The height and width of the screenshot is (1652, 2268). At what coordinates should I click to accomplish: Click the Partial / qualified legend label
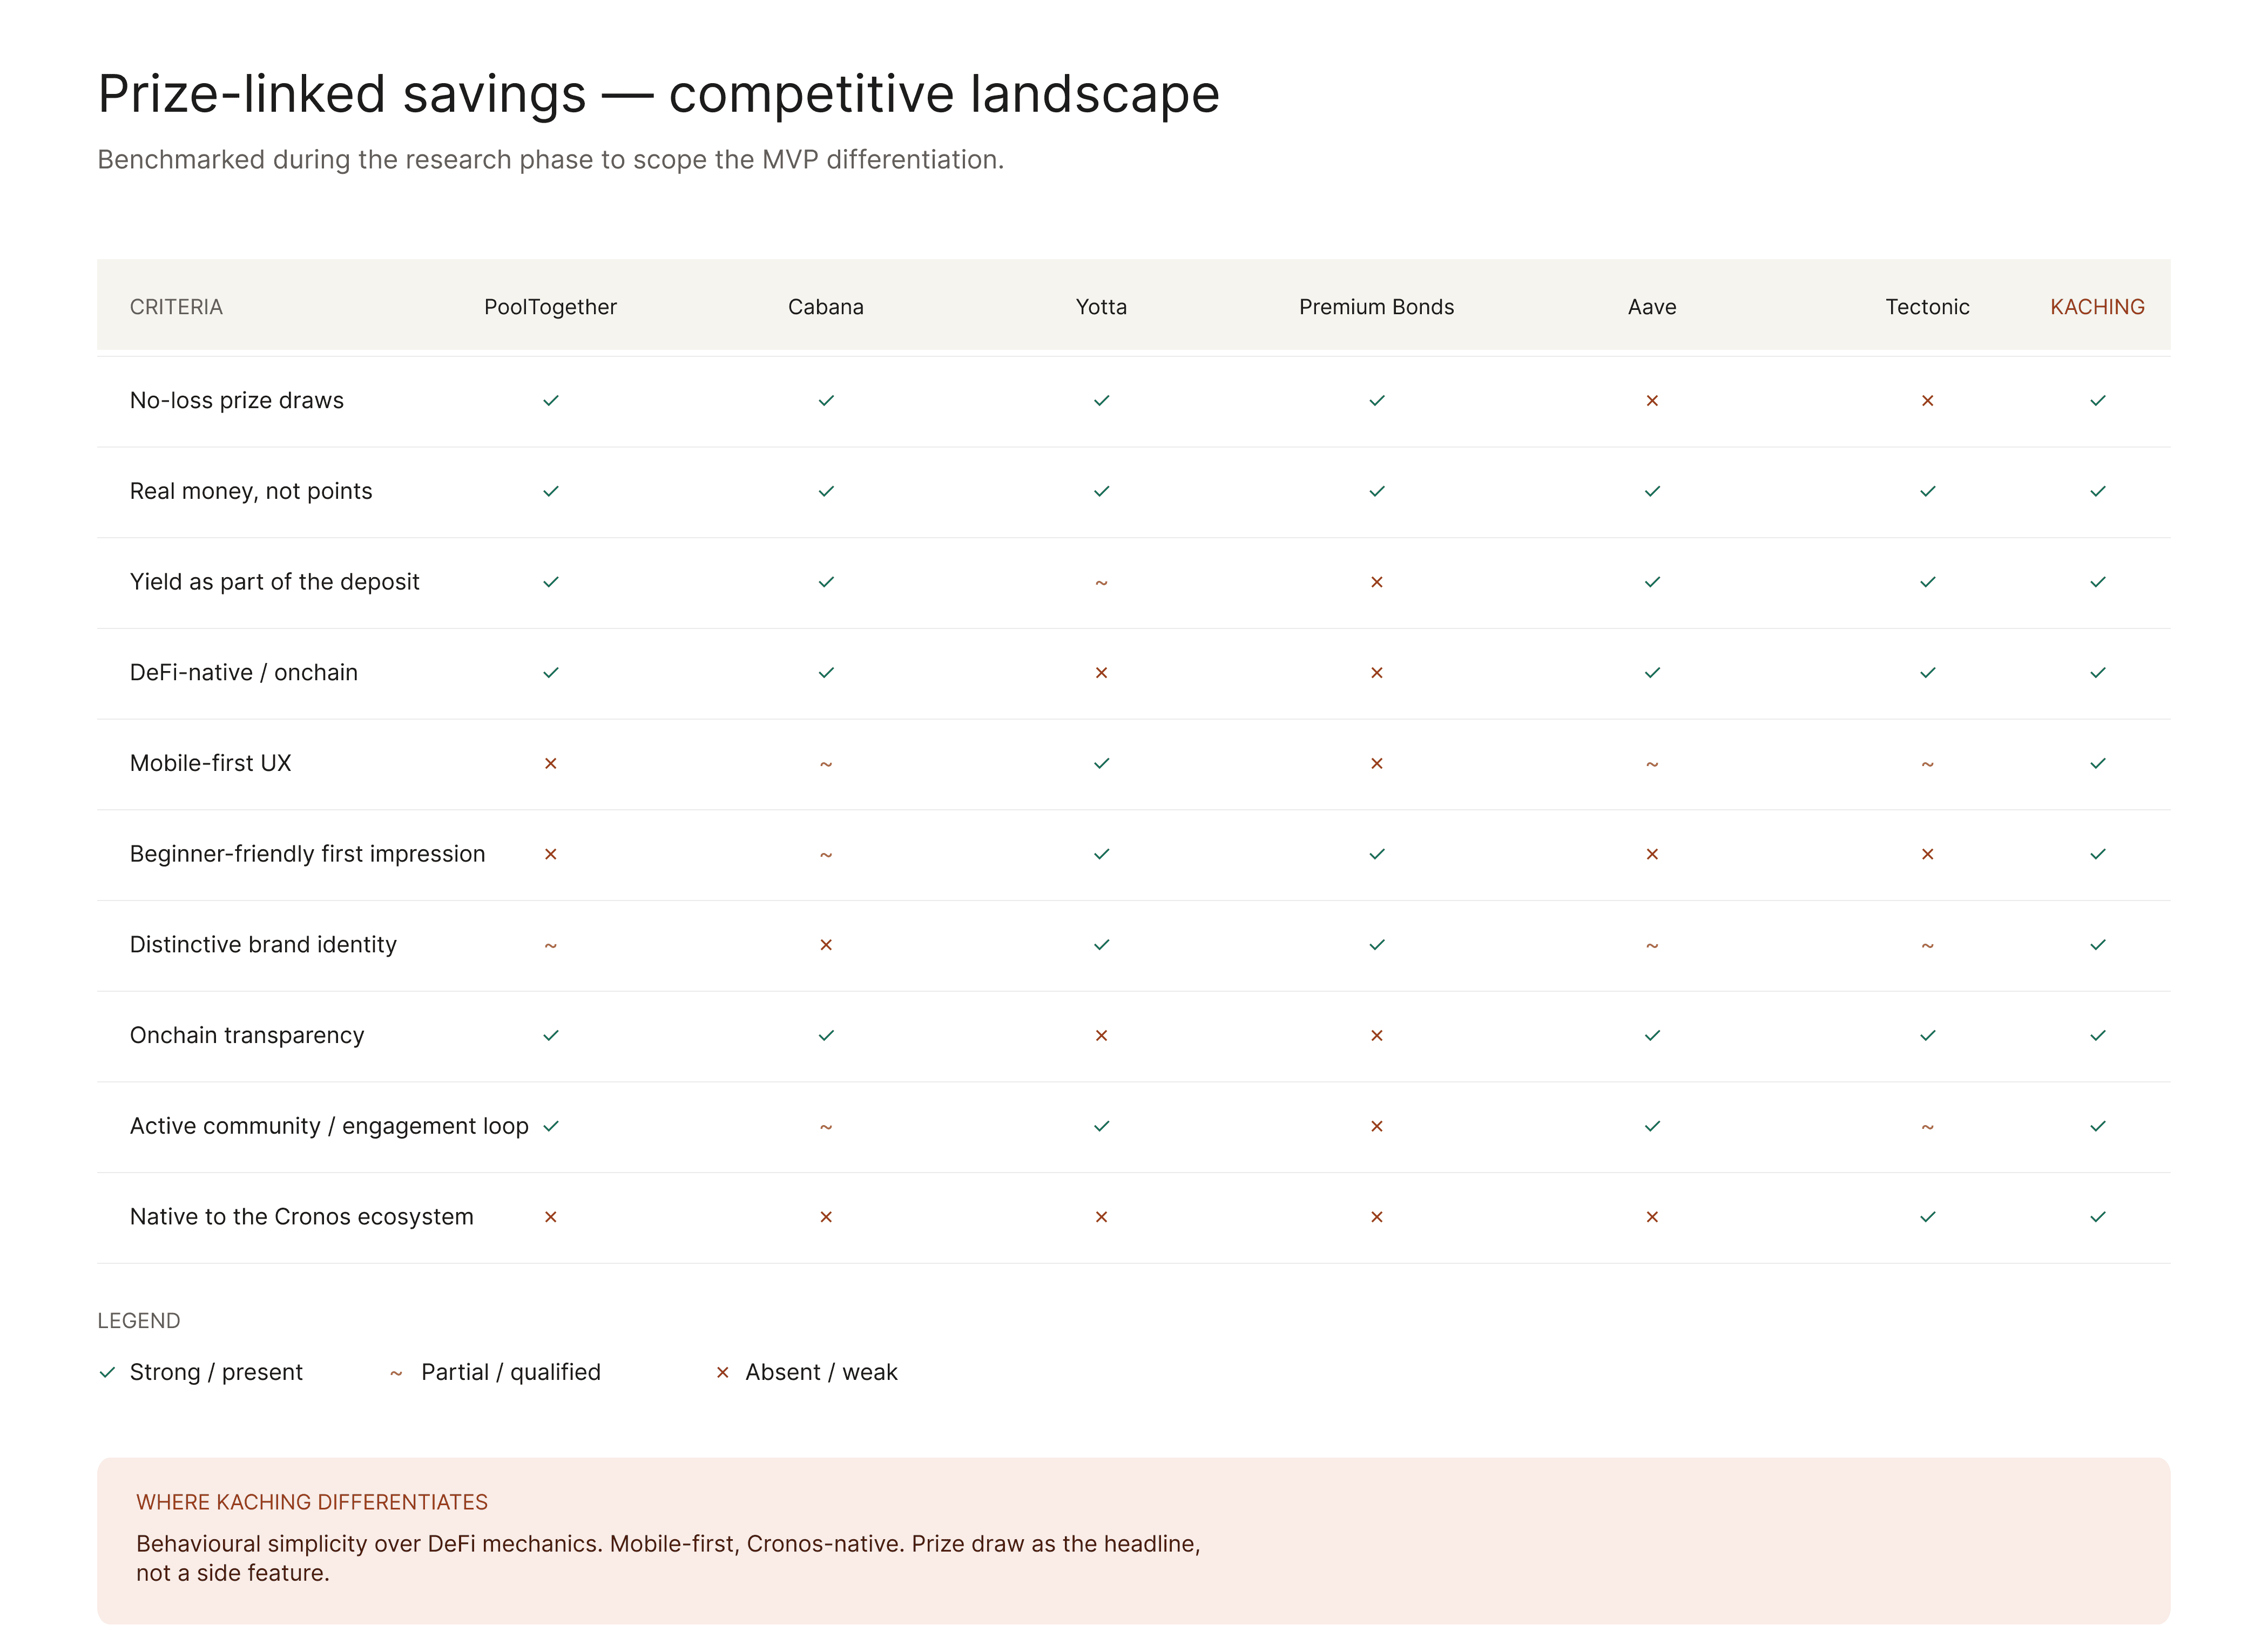[511, 1372]
